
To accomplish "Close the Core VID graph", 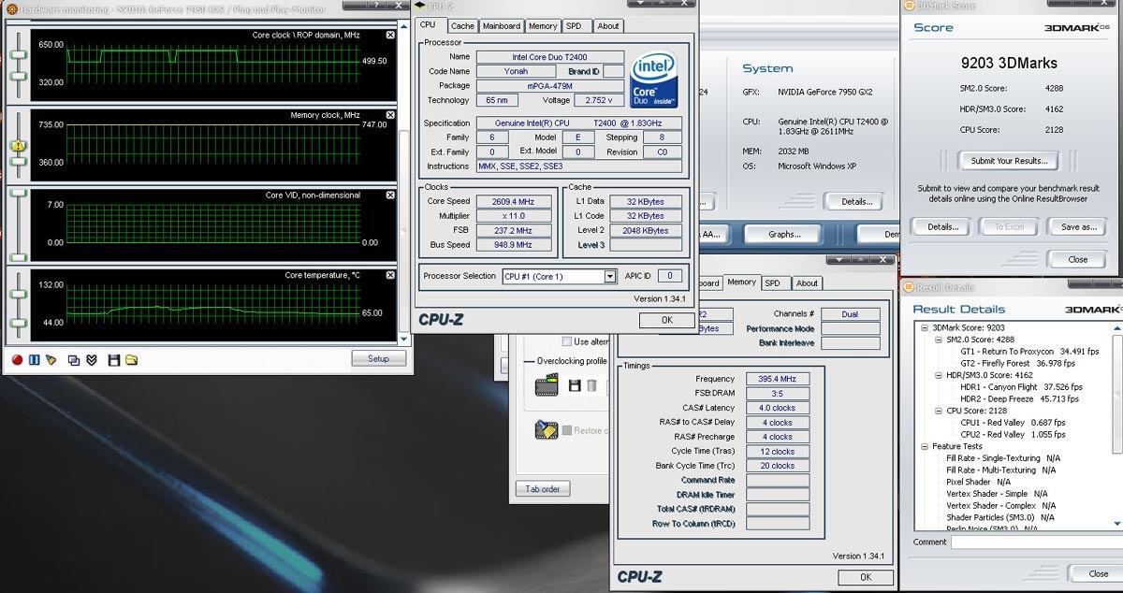I will [390, 195].
